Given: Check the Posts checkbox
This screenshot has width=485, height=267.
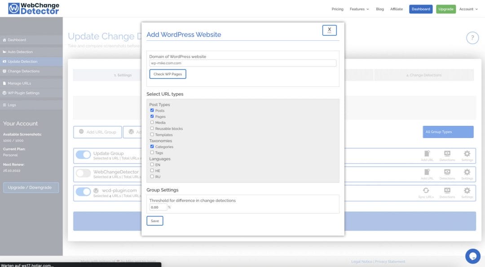Looking at the screenshot, I should 152,110.
